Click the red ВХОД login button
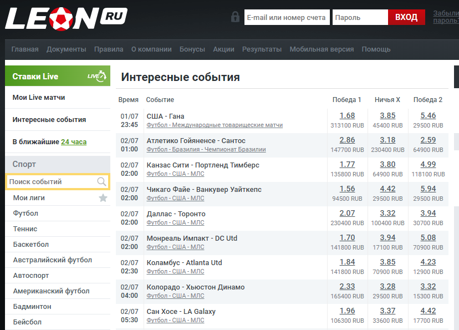The width and height of the screenshot is (459, 330). [406, 17]
